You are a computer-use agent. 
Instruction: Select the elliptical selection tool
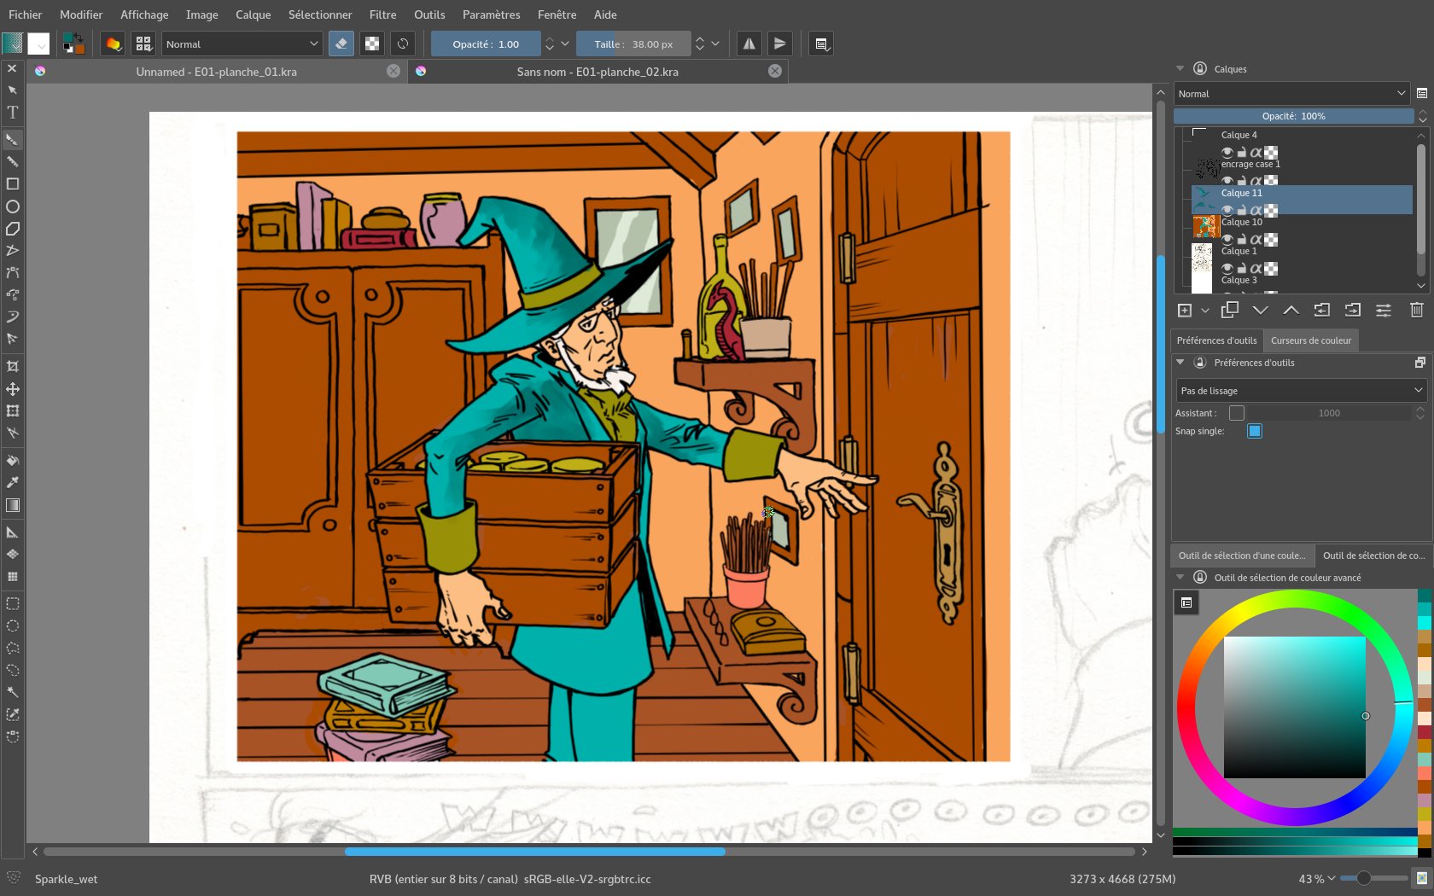pyautogui.click(x=13, y=625)
